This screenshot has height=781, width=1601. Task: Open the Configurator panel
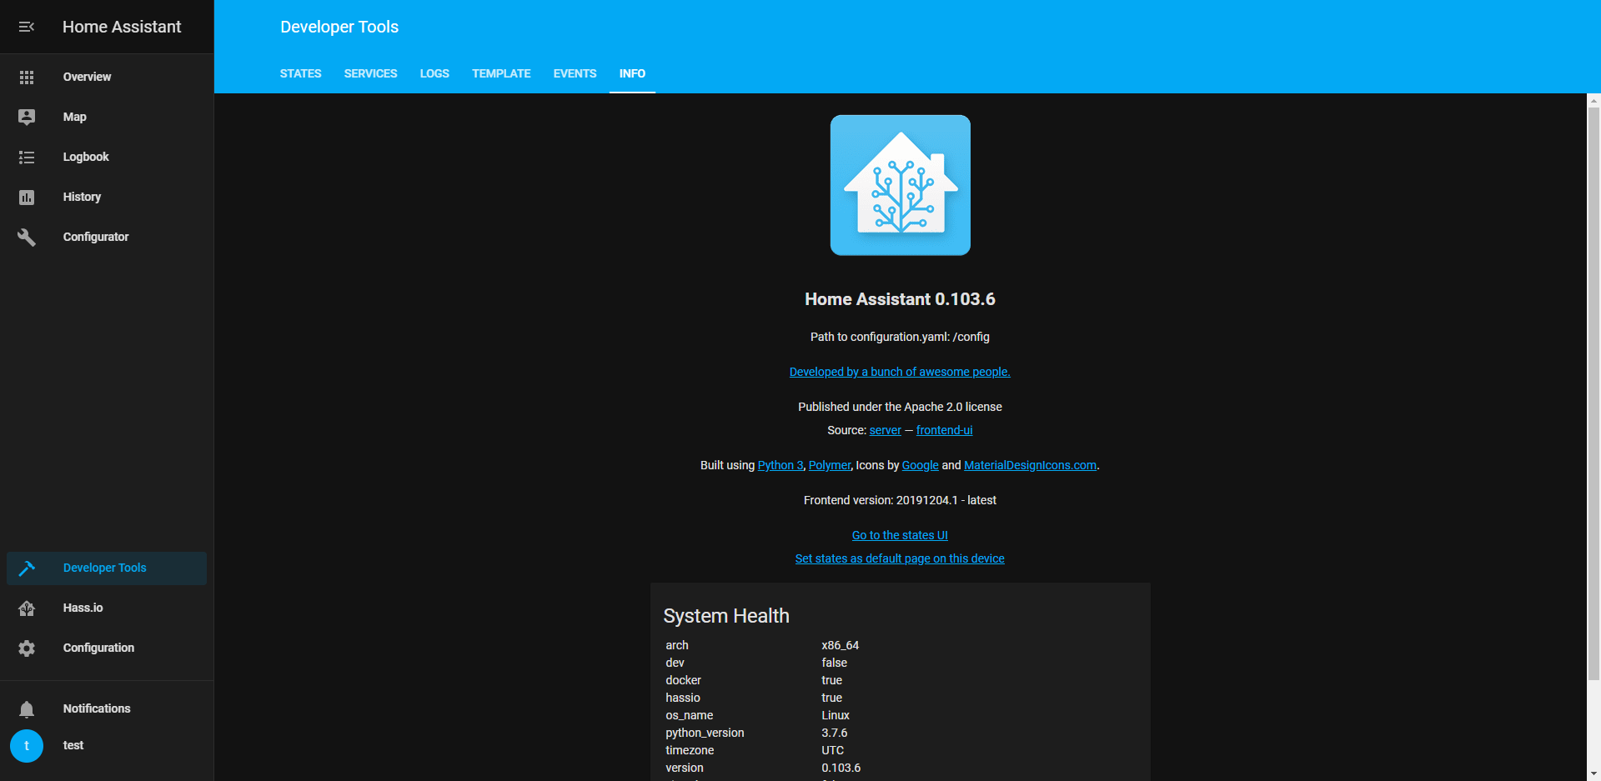click(x=107, y=237)
